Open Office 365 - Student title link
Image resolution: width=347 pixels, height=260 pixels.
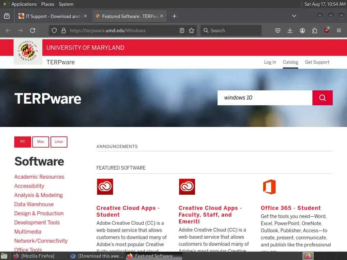pos(290,208)
